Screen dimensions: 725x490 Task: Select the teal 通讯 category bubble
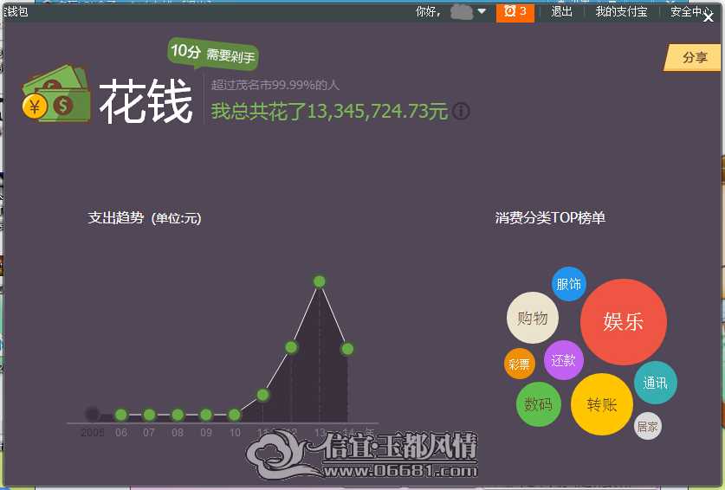(x=655, y=383)
